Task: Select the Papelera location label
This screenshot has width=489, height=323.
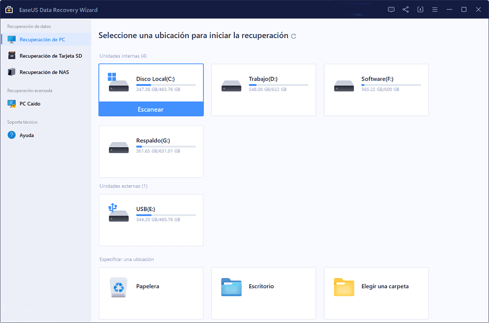Action: 148,286
